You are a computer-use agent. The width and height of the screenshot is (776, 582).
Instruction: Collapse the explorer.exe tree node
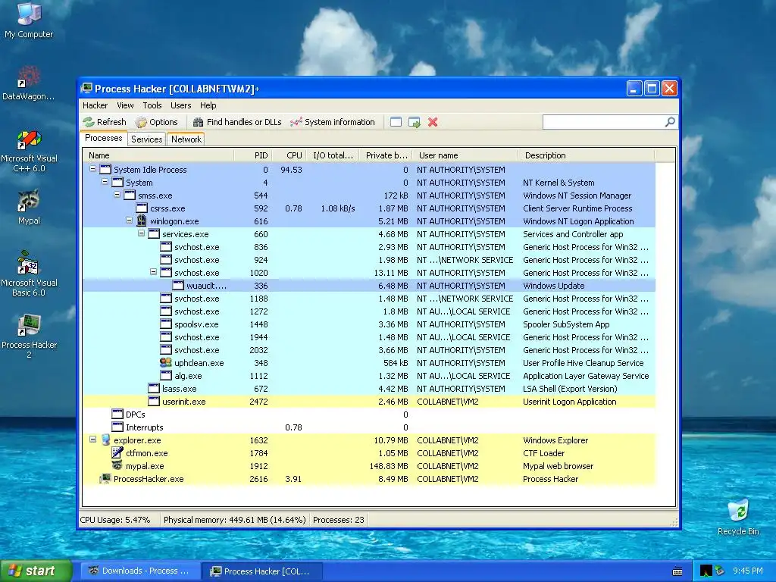(92, 439)
